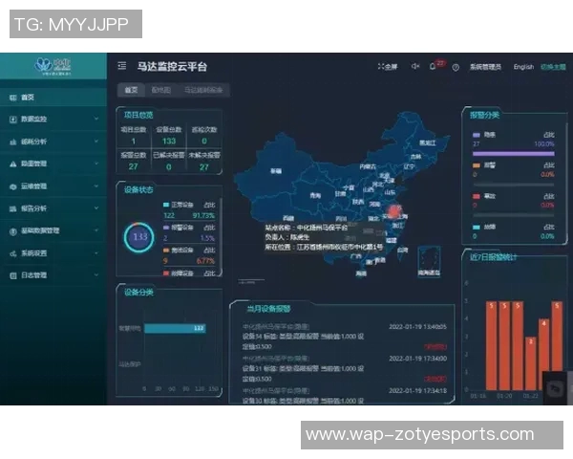Click the 基础数据管理 sidebar icon
The height and width of the screenshot is (459, 573).
pos(12,231)
